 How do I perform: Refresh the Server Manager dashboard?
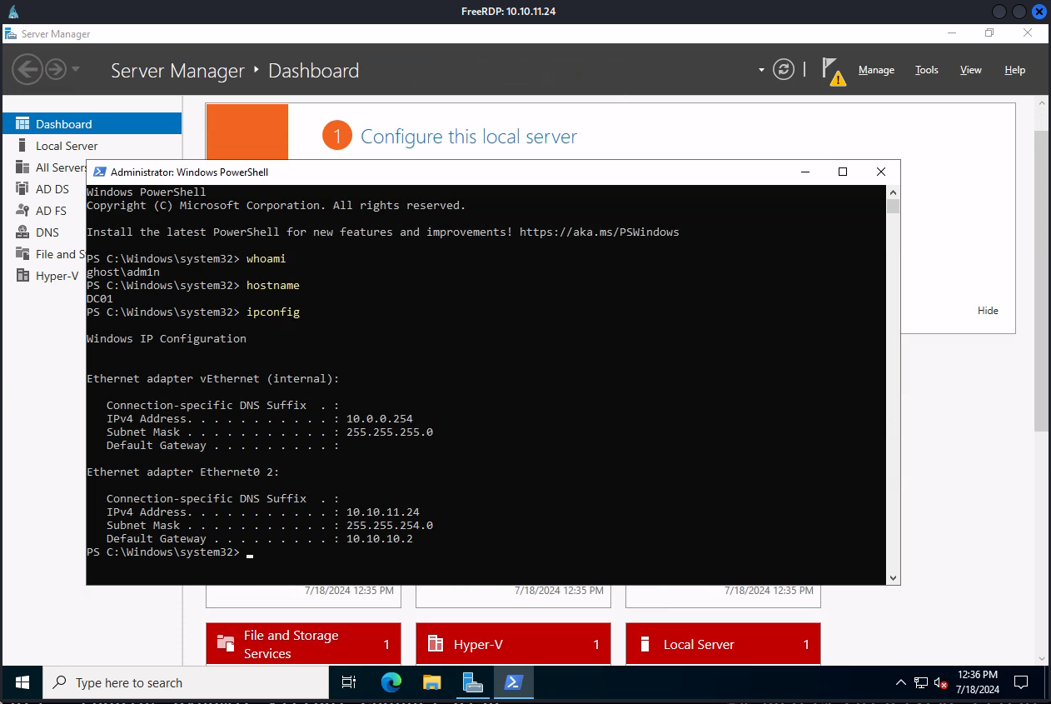[x=784, y=69]
